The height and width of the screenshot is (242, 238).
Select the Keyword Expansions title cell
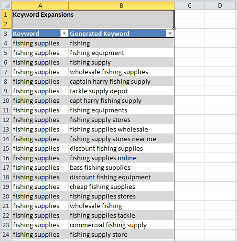point(93,19)
